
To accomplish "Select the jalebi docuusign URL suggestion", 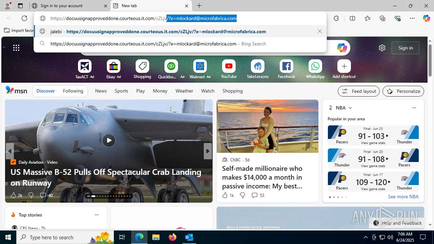I will click(x=180, y=31).
